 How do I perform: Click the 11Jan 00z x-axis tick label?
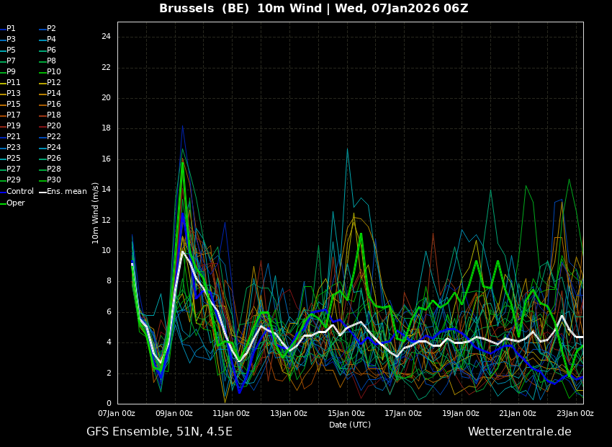(x=231, y=413)
